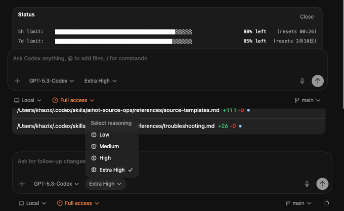Open the upper GPT-5.3-Codex model dropdown

pyautogui.click(x=52, y=81)
